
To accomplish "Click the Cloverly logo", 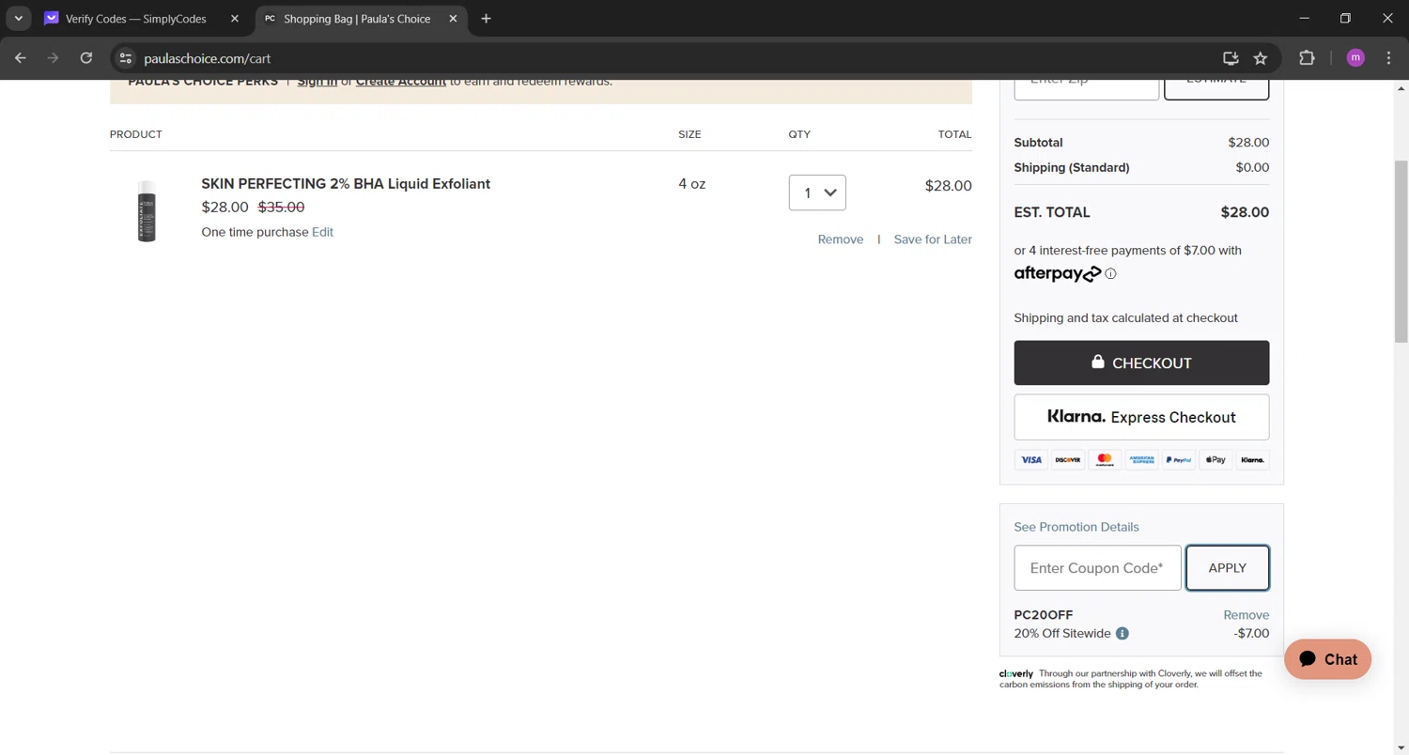I will tap(1016, 673).
